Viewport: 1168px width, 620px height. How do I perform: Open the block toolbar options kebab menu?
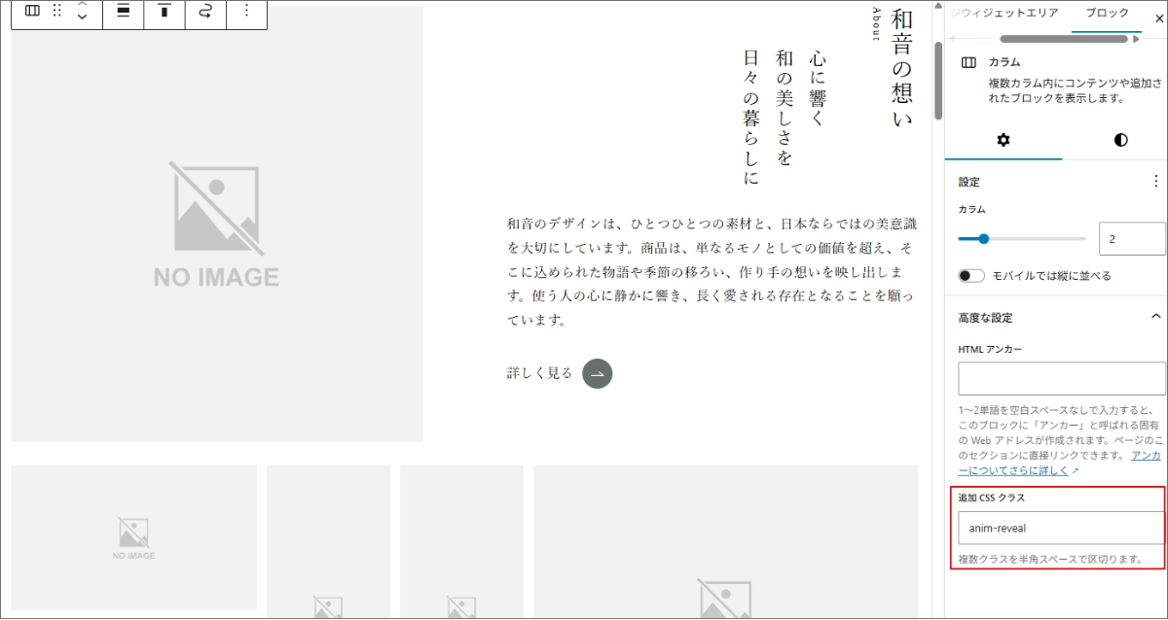tap(246, 13)
